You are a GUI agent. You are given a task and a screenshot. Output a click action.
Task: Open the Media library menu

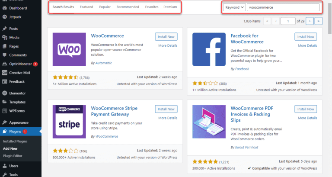point(14,37)
